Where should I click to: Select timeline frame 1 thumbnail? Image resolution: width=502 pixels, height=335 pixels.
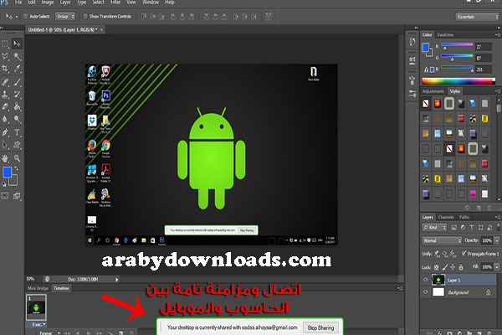[x=36, y=307]
